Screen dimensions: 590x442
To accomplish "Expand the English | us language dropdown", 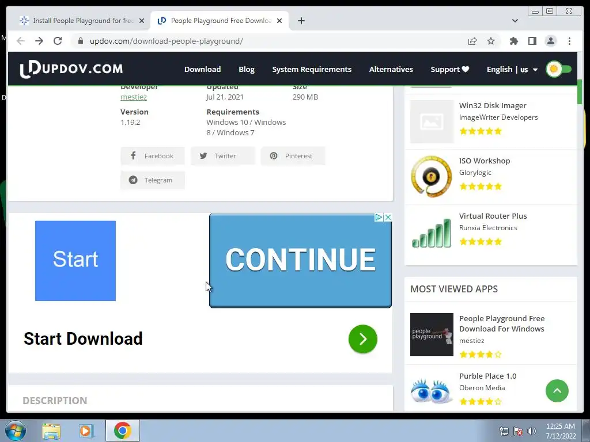I will pos(512,70).
